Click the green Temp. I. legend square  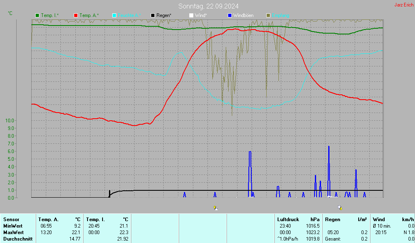point(37,15)
